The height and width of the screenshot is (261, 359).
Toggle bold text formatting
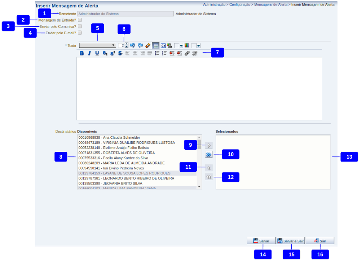click(82, 53)
